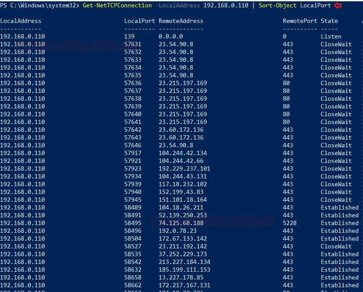Select remote address 192.229.237.101
This screenshot has height=292, width=363.
tap(185, 168)
